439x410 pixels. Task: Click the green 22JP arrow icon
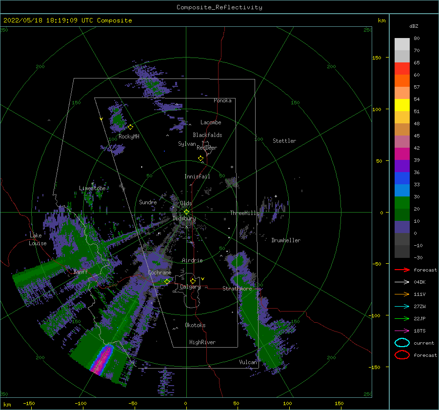coord(402,318)
